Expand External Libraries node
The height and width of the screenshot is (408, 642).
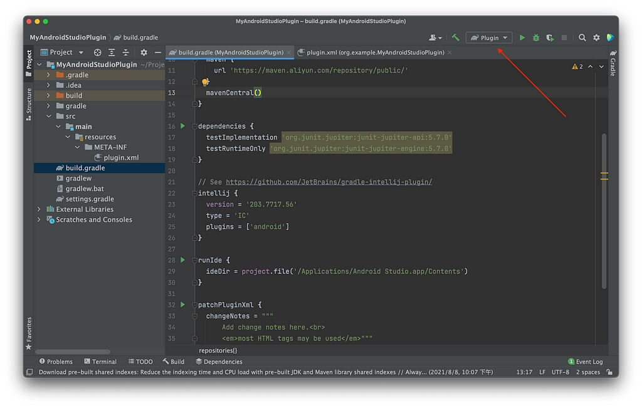[39, 209]
